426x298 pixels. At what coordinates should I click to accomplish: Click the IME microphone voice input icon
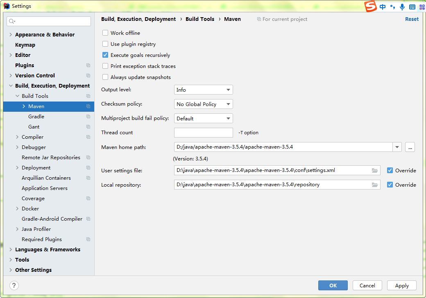402,7
